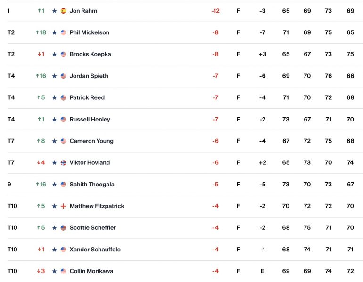This screenshot has height=282, width=363.
Task: Toggle favorite star for Xander Schauffele
Action: click(55, 250)
